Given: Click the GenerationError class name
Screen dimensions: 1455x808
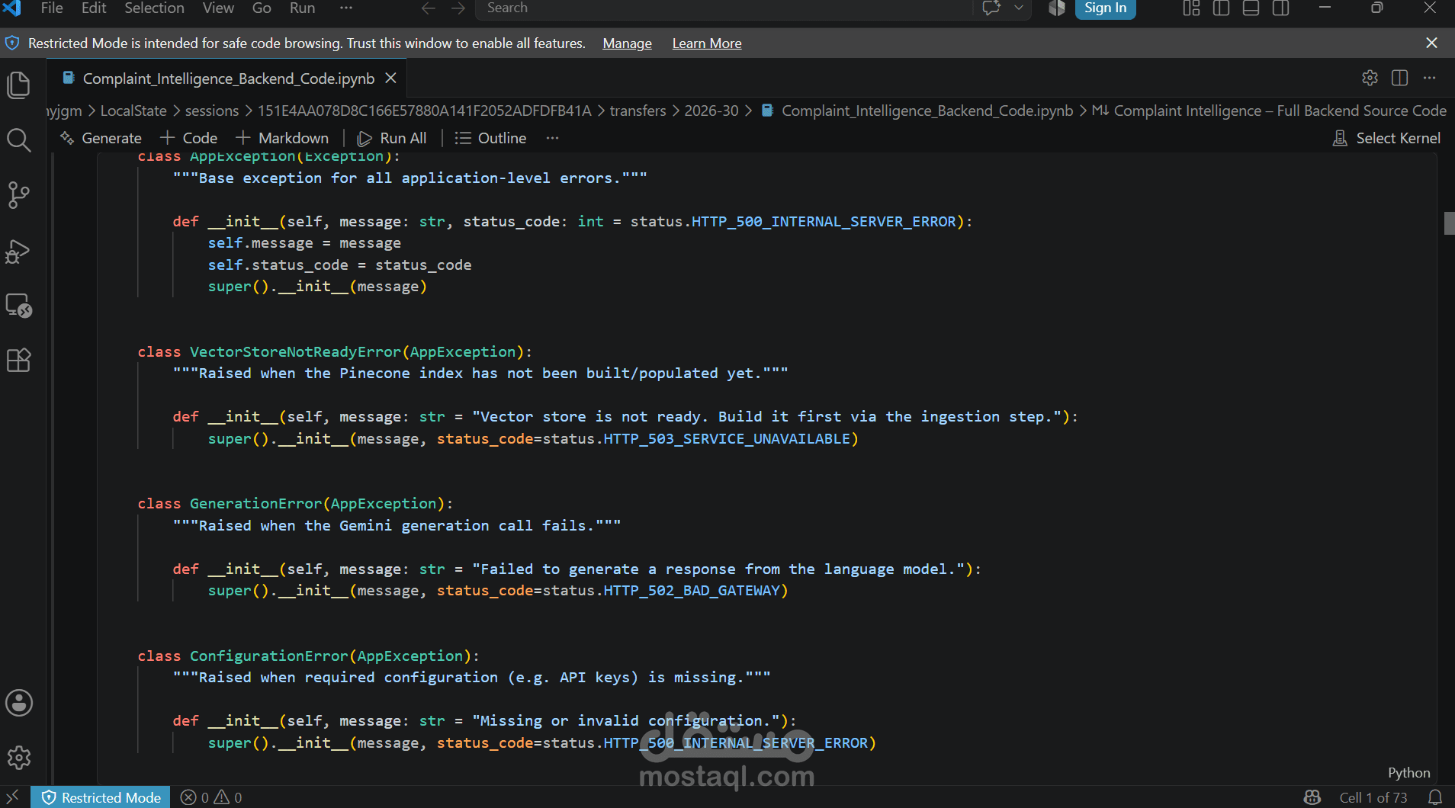Looking at the screenshot, I should tap(255, 503).
